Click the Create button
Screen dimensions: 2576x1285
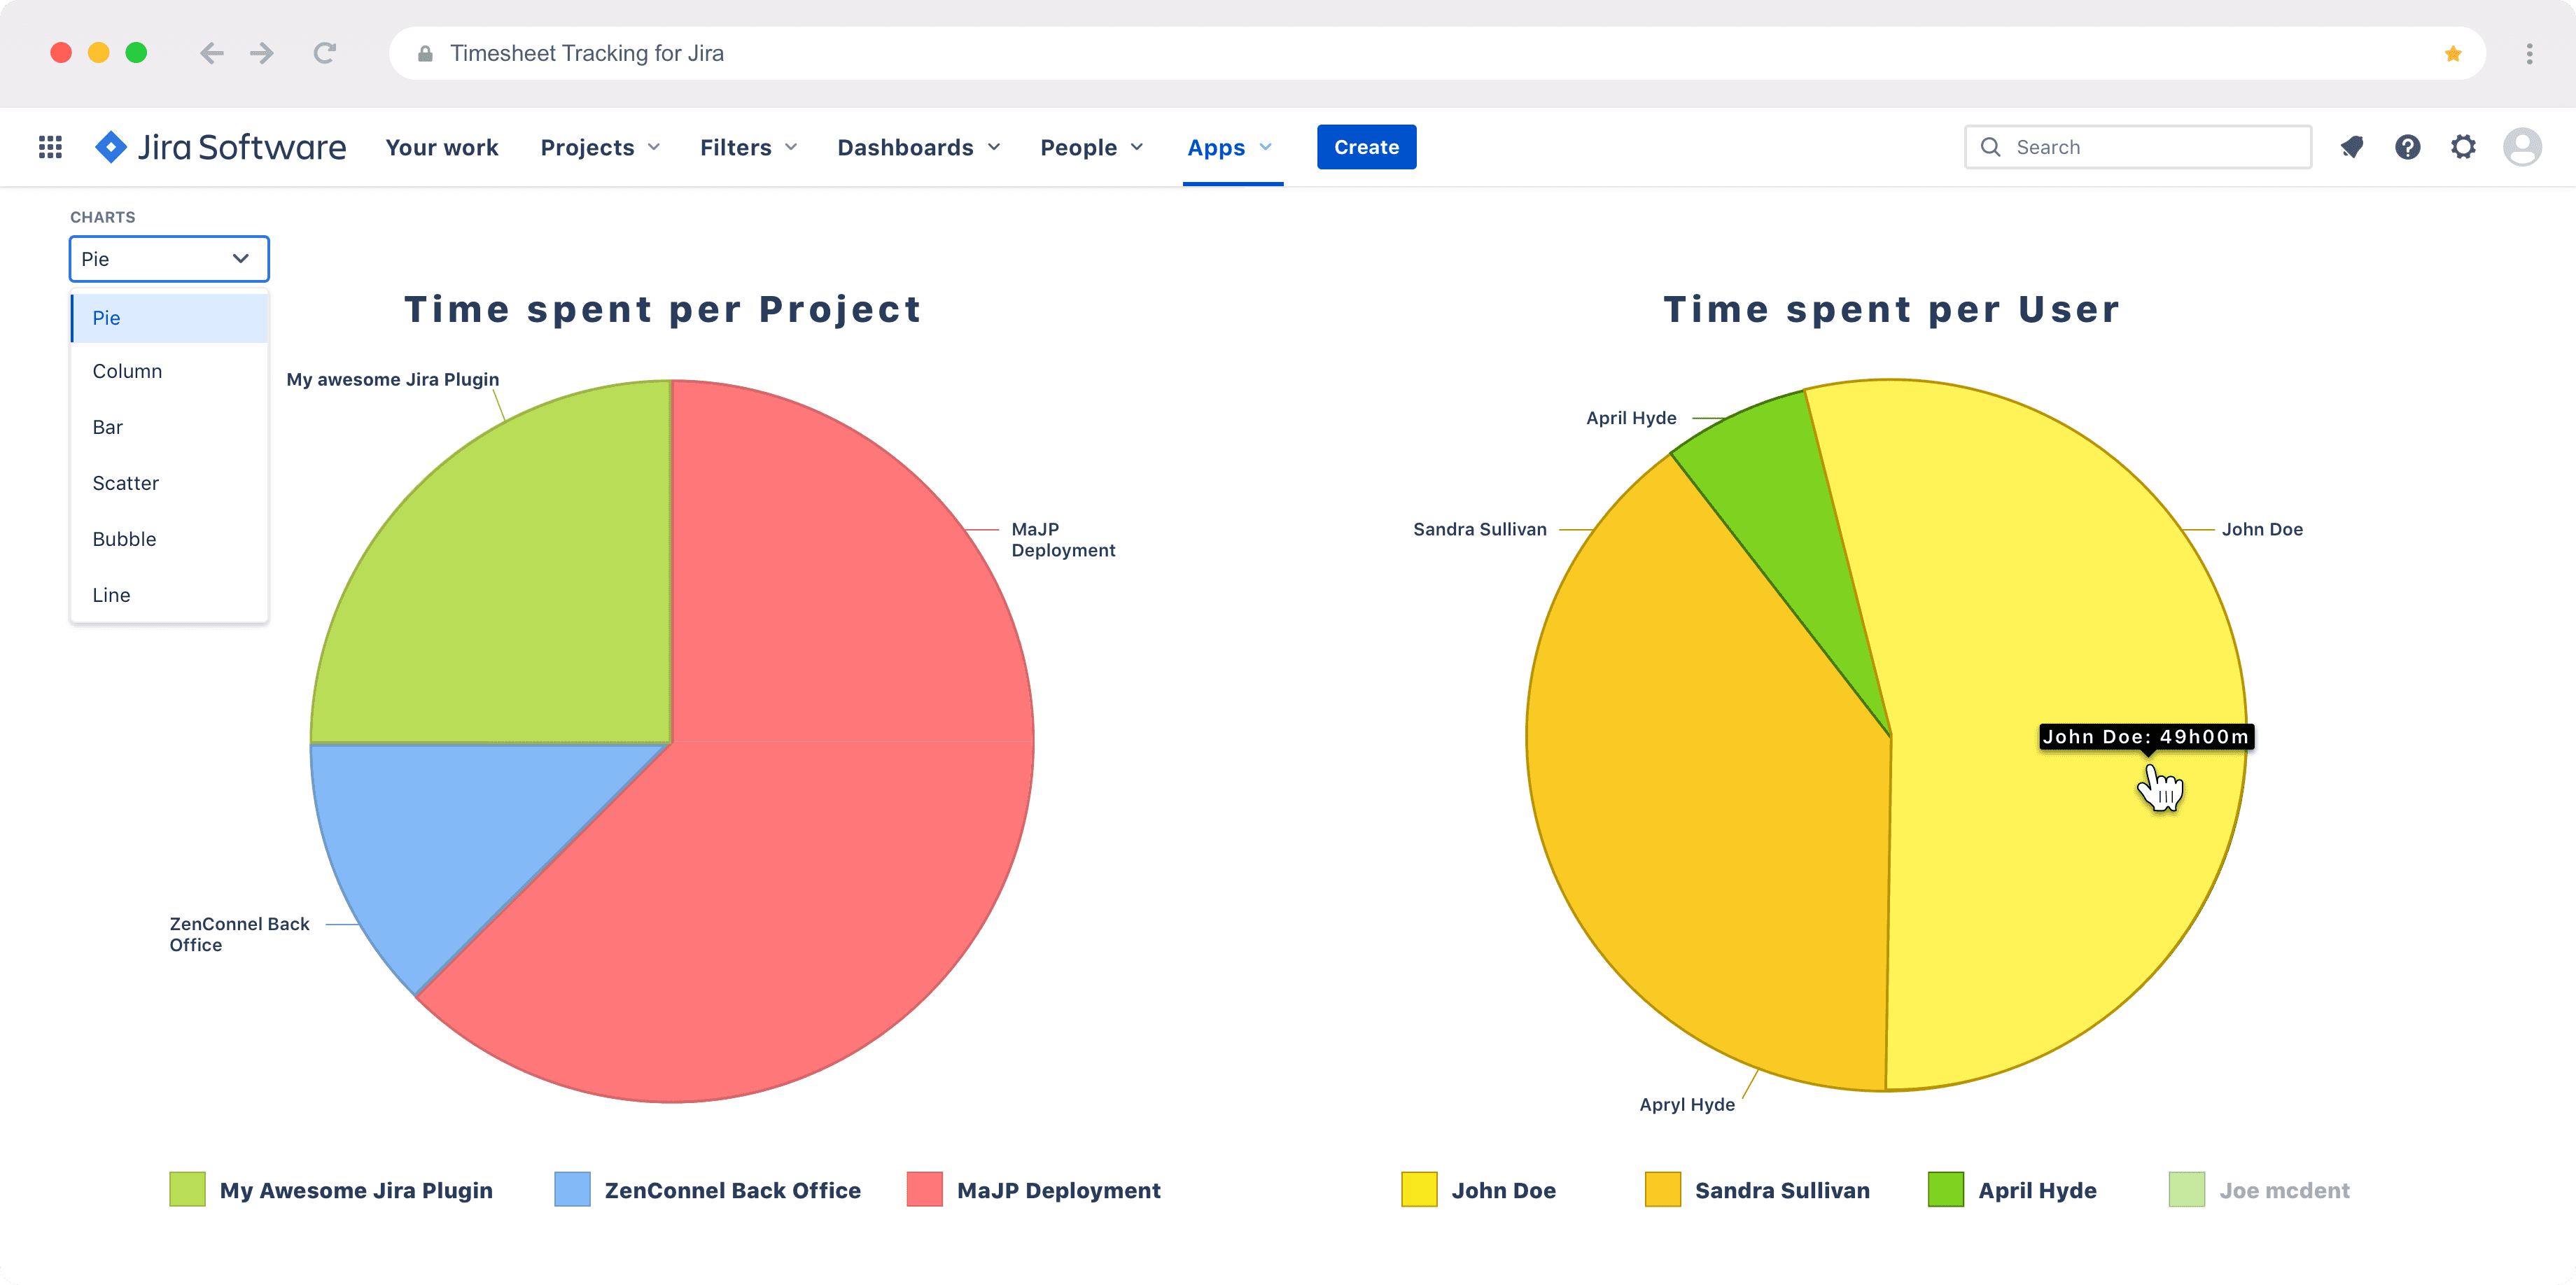(1366, 147)
